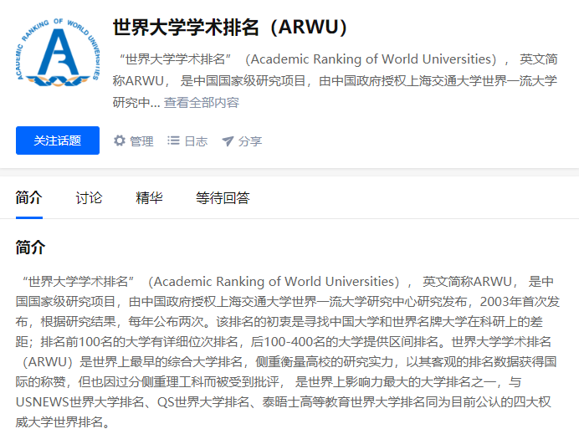579x434 pixels.
Task: Click paragraph line starting 布，根据研究结果
Action: click(x=279, y=322)
